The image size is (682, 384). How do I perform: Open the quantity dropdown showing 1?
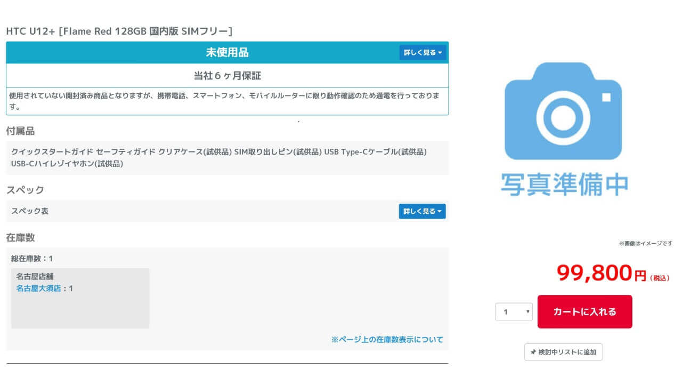514,312
